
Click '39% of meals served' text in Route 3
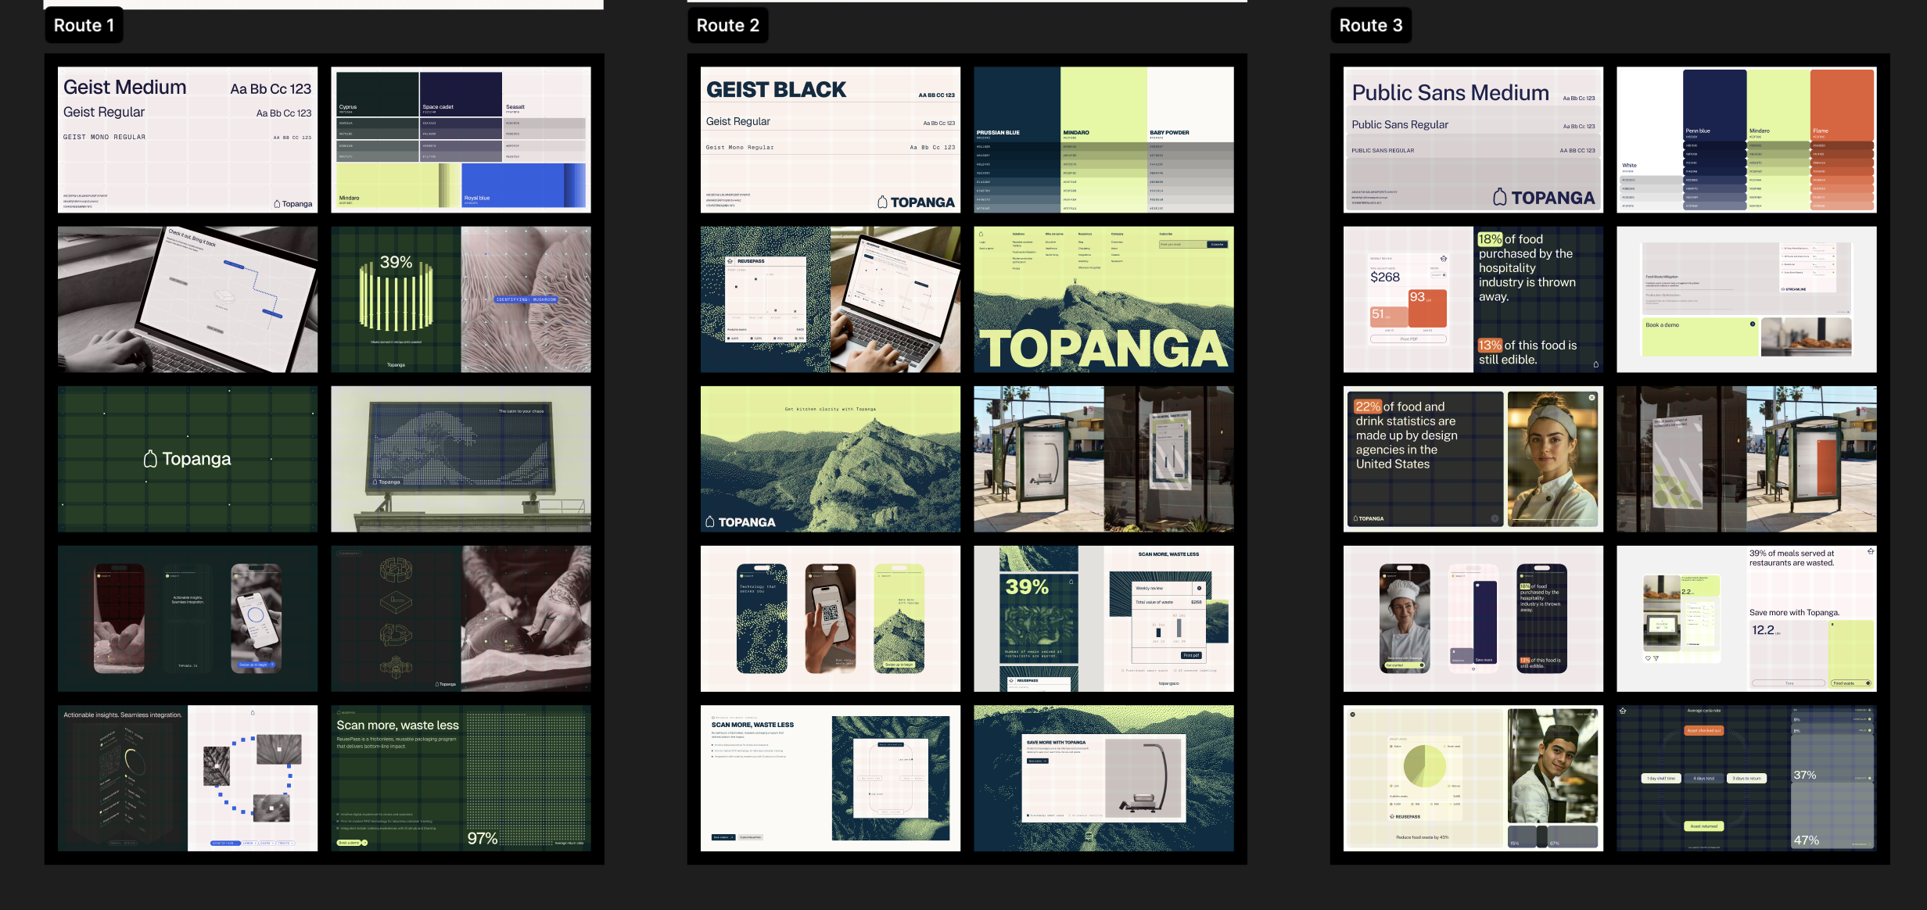1792,558
